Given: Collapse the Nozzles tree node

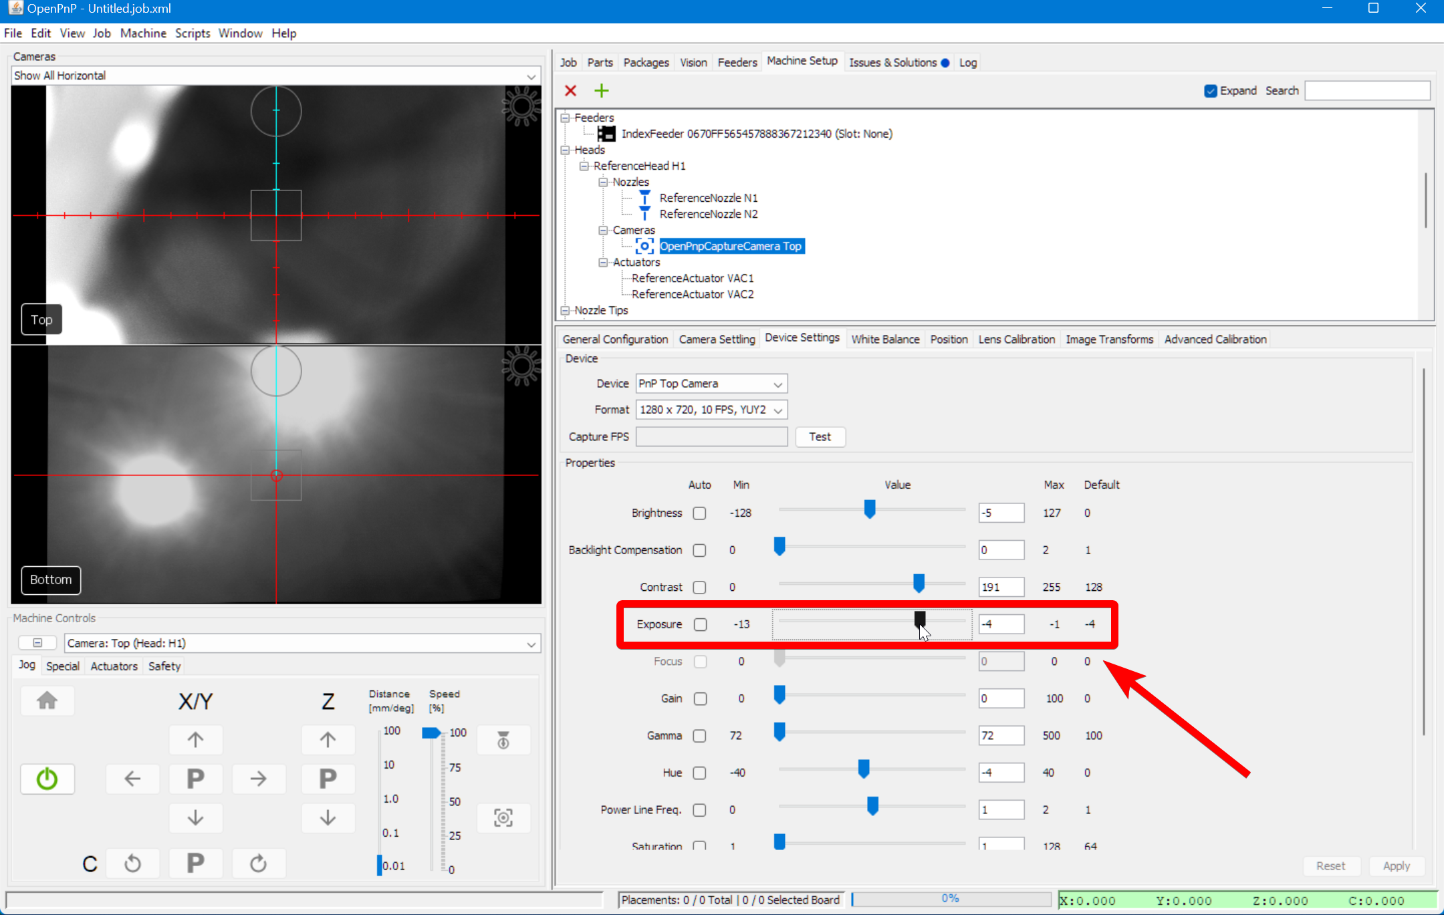Looking at the screenshot, I should pyautogui.click(x=603, y=182).
